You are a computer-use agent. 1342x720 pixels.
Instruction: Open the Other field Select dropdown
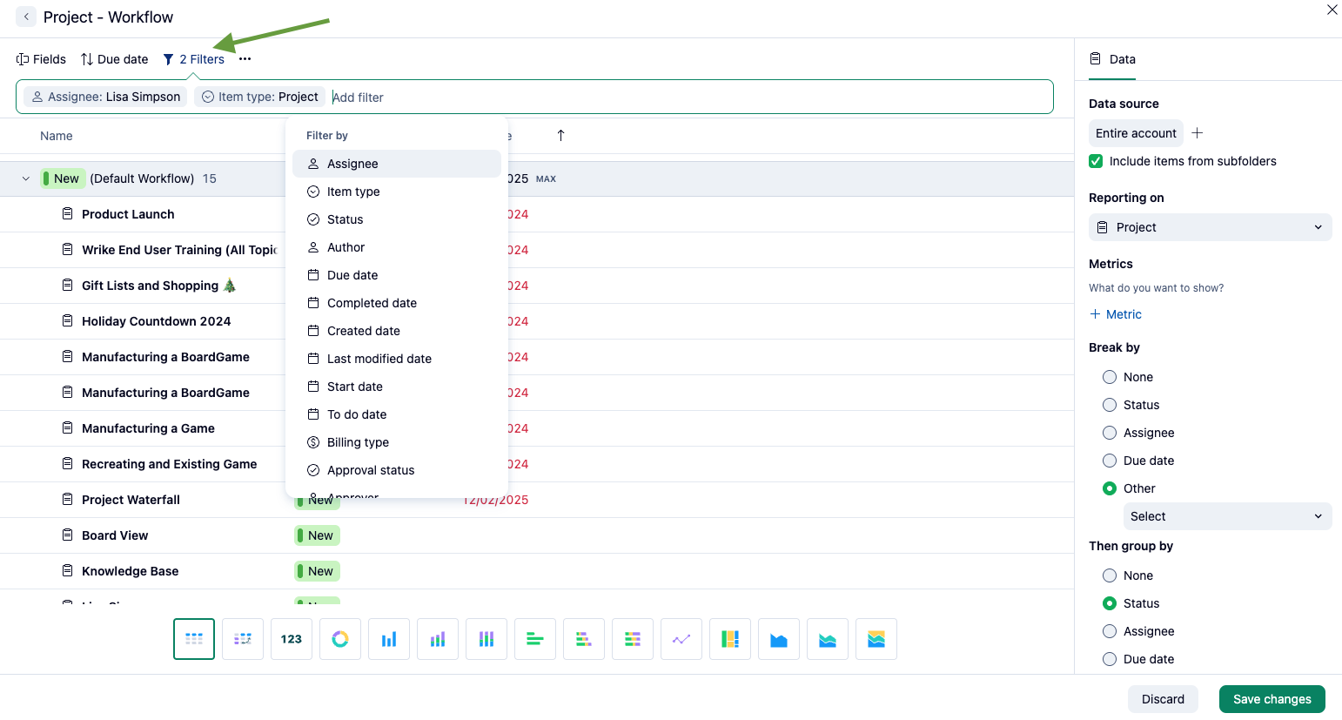point(1227,516)
